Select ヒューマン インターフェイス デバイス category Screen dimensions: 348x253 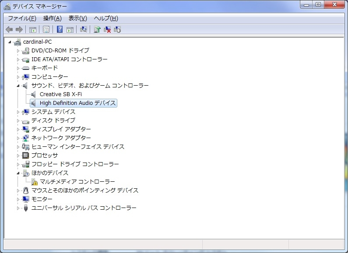[78, 147]
